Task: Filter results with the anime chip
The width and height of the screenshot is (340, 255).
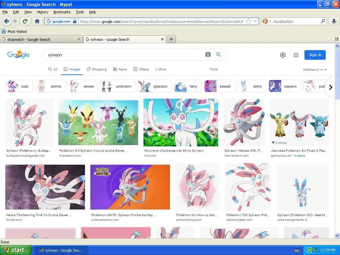Action: (x=50, y=86)
